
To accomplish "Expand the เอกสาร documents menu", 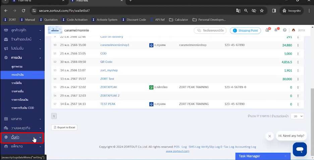I will click(22, 119).
